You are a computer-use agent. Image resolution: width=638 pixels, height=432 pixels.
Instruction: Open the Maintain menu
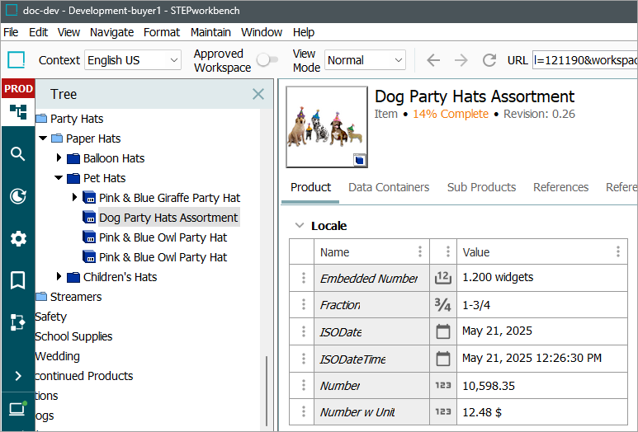[210, 32]
